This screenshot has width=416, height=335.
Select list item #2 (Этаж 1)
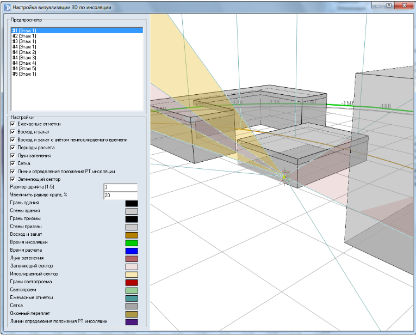tap(24, 36)
